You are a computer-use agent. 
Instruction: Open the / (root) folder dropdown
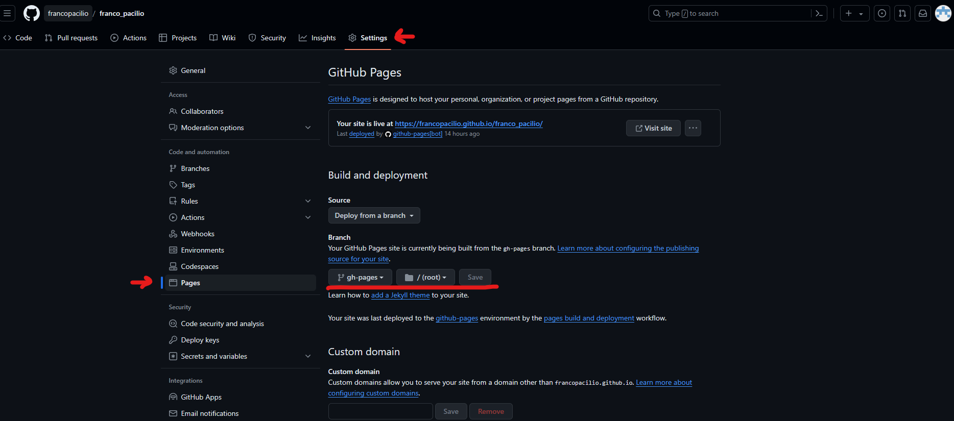(425, 277)
